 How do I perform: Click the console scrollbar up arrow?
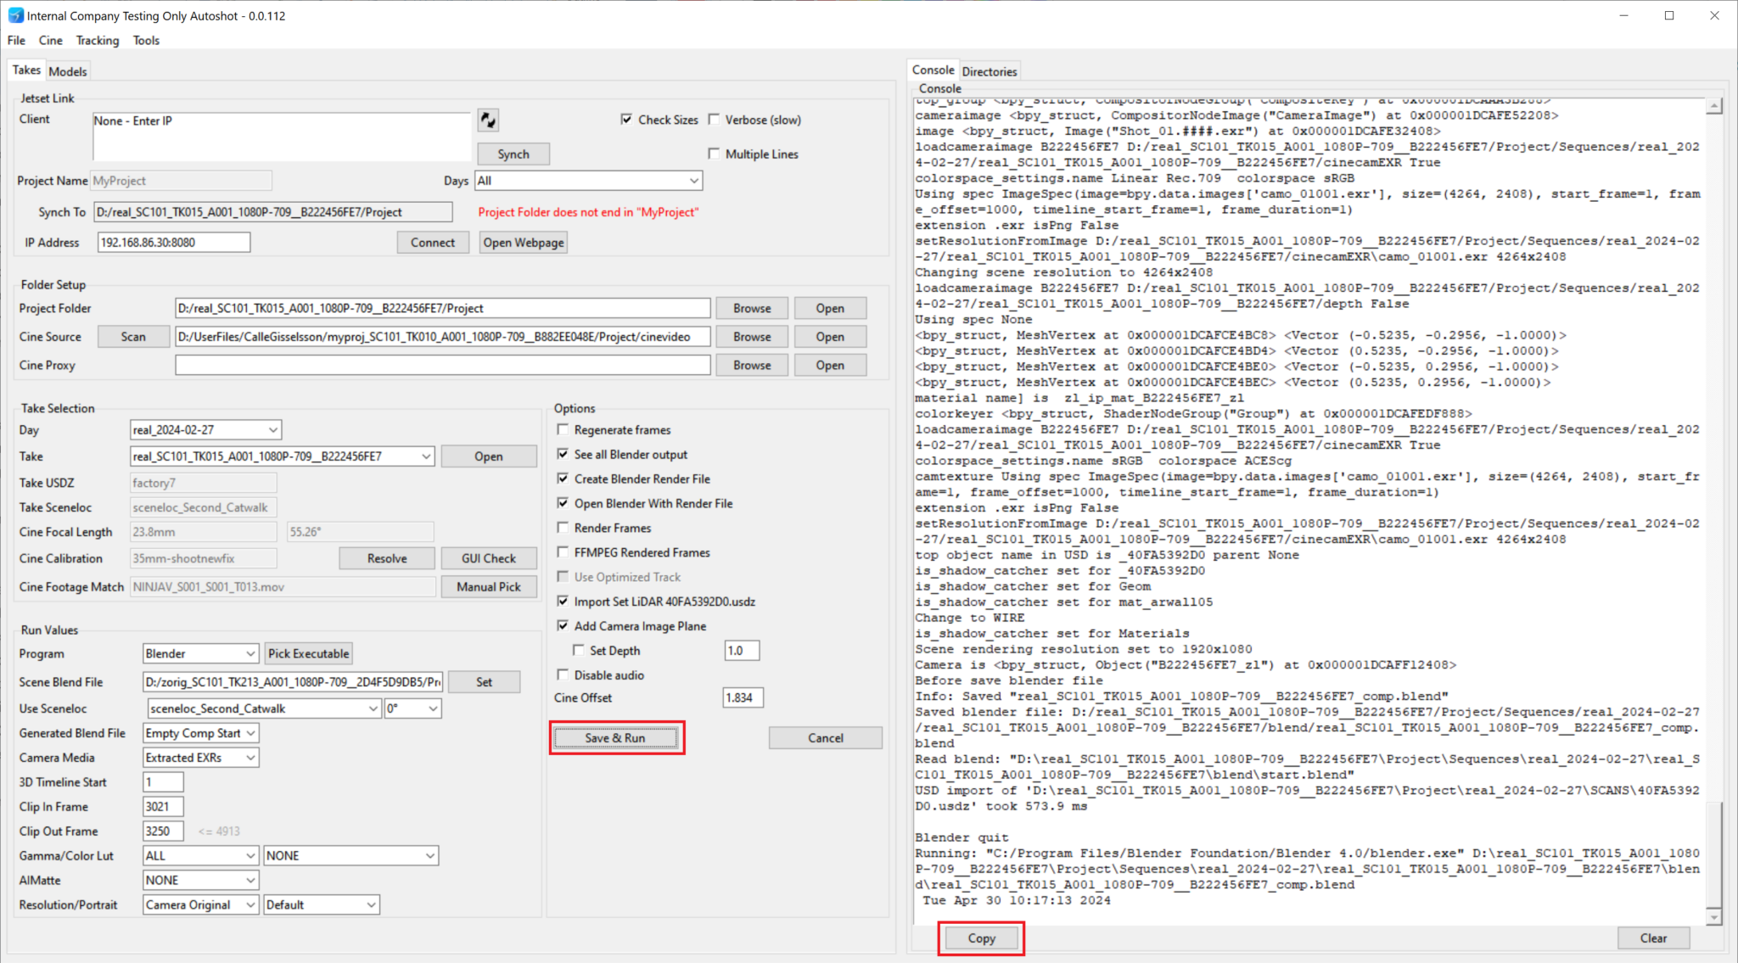coord(1714,107)
